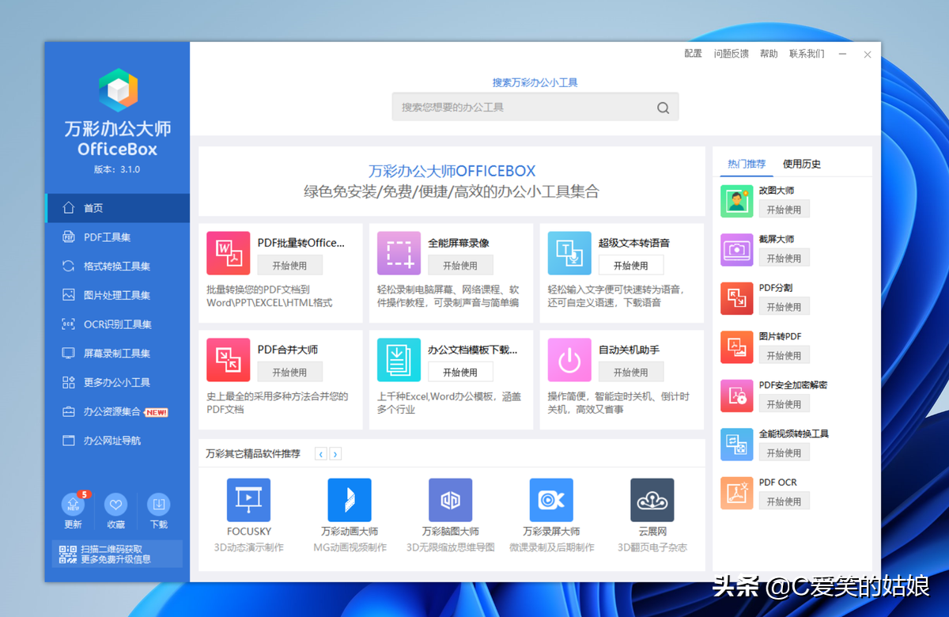Open the PDF批量转Office tool icon
Screen dimensions: 949x617
click(x=229, y=253)
